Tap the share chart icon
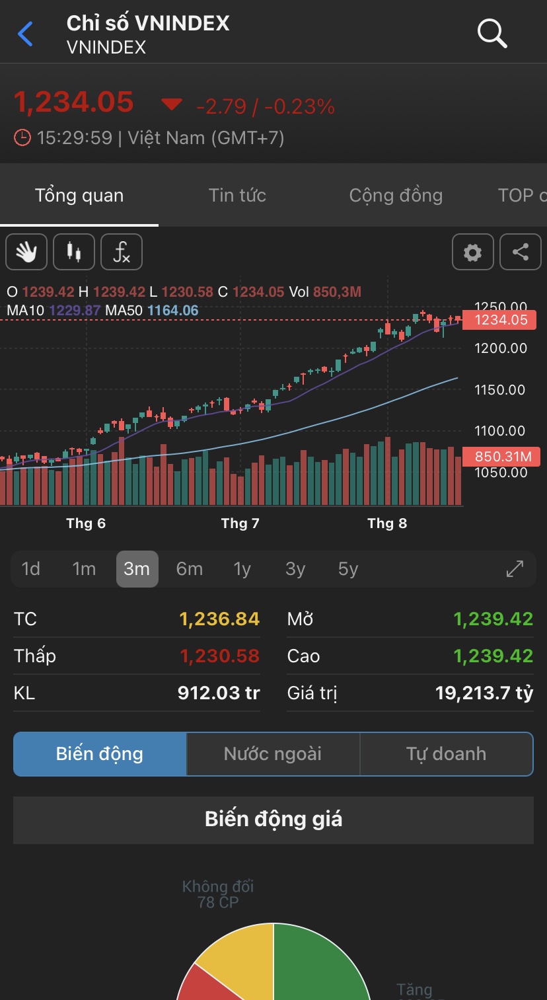Viewport: 547px width, 1000px height. (x=521, y=252)
